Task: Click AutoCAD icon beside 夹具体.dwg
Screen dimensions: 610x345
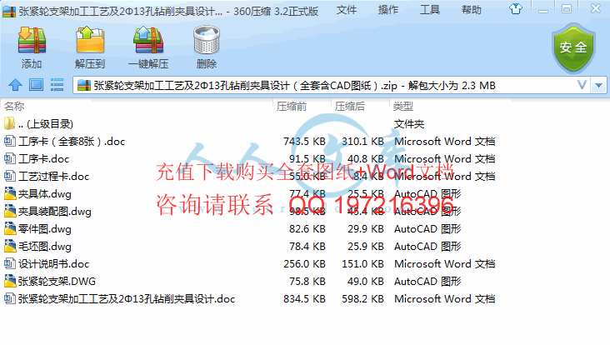Action: (x=10, y=193)
